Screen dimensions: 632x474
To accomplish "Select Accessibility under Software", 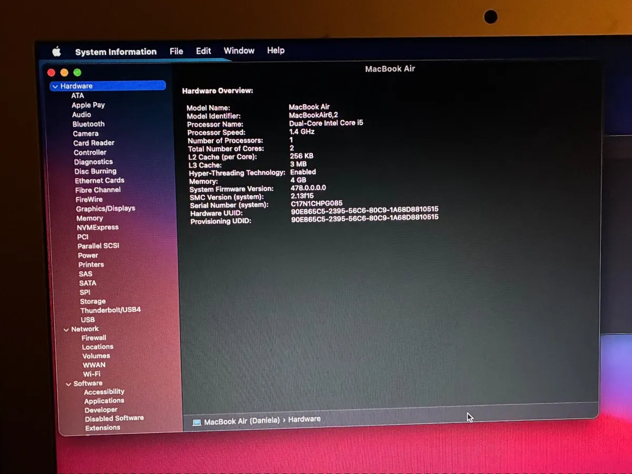I will pos(104,391).
